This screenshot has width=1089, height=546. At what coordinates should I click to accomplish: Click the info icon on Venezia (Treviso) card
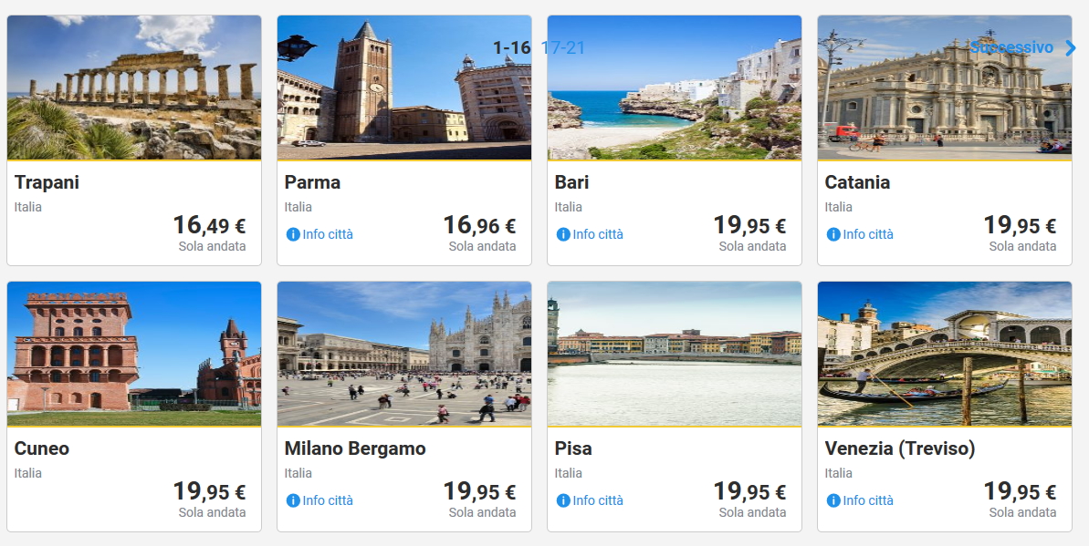coord(833,500)
